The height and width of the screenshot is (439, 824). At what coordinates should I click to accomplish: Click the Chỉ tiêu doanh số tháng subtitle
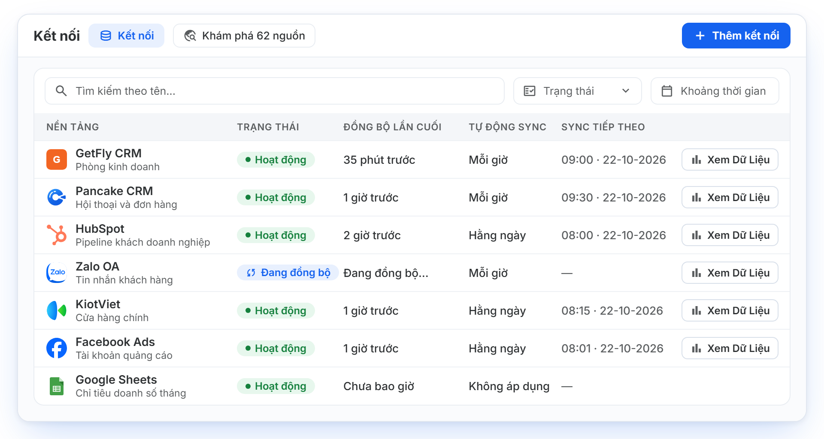[x=131, y=393]
